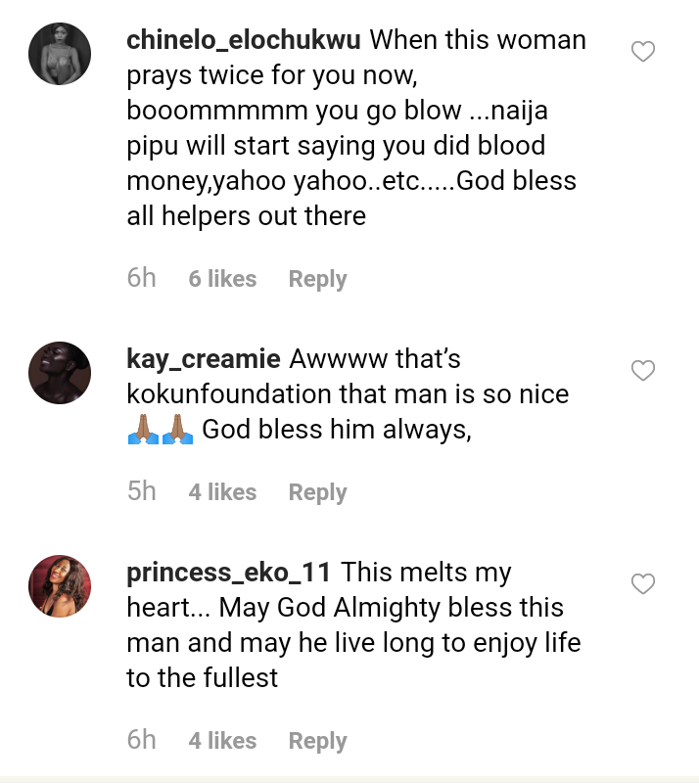The height and width of the screenshot is (783, 699).
Task: Like chinelo_elochukwu's comment with the heart
Action: [642, 52]
